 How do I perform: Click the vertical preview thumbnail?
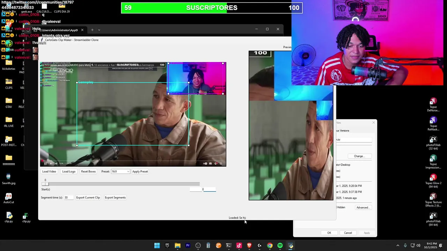(291, 125)
